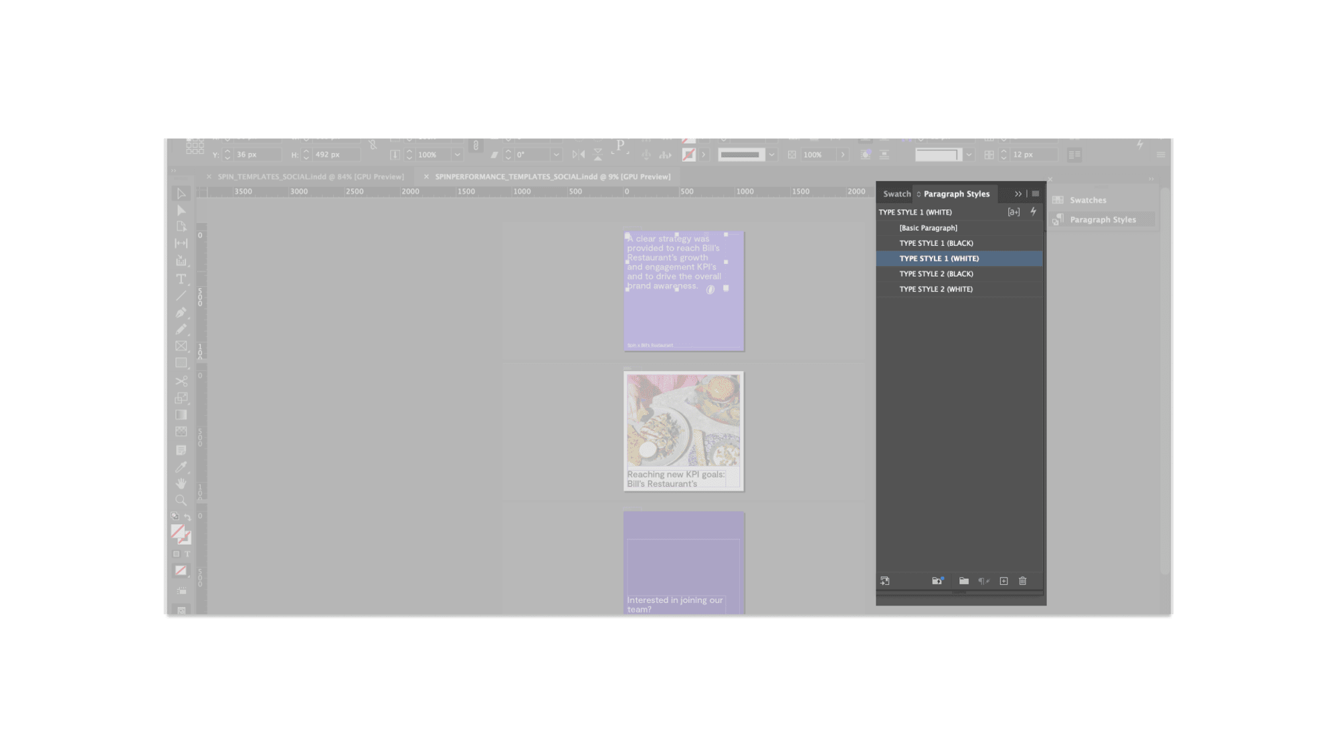Delete selected paragraph style

tap(1023, 581)
